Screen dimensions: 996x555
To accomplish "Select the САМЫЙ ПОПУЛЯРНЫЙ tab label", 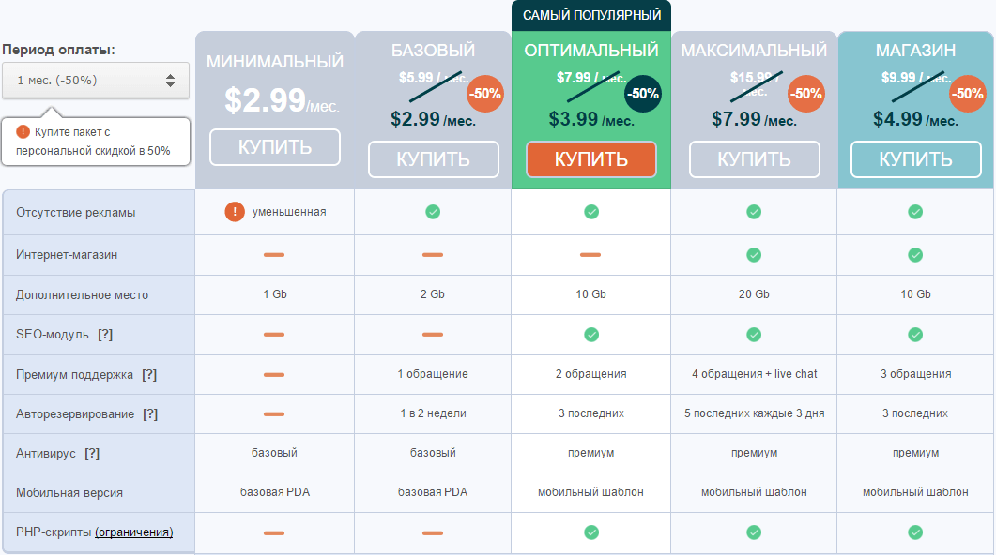I will coord(591,15).
